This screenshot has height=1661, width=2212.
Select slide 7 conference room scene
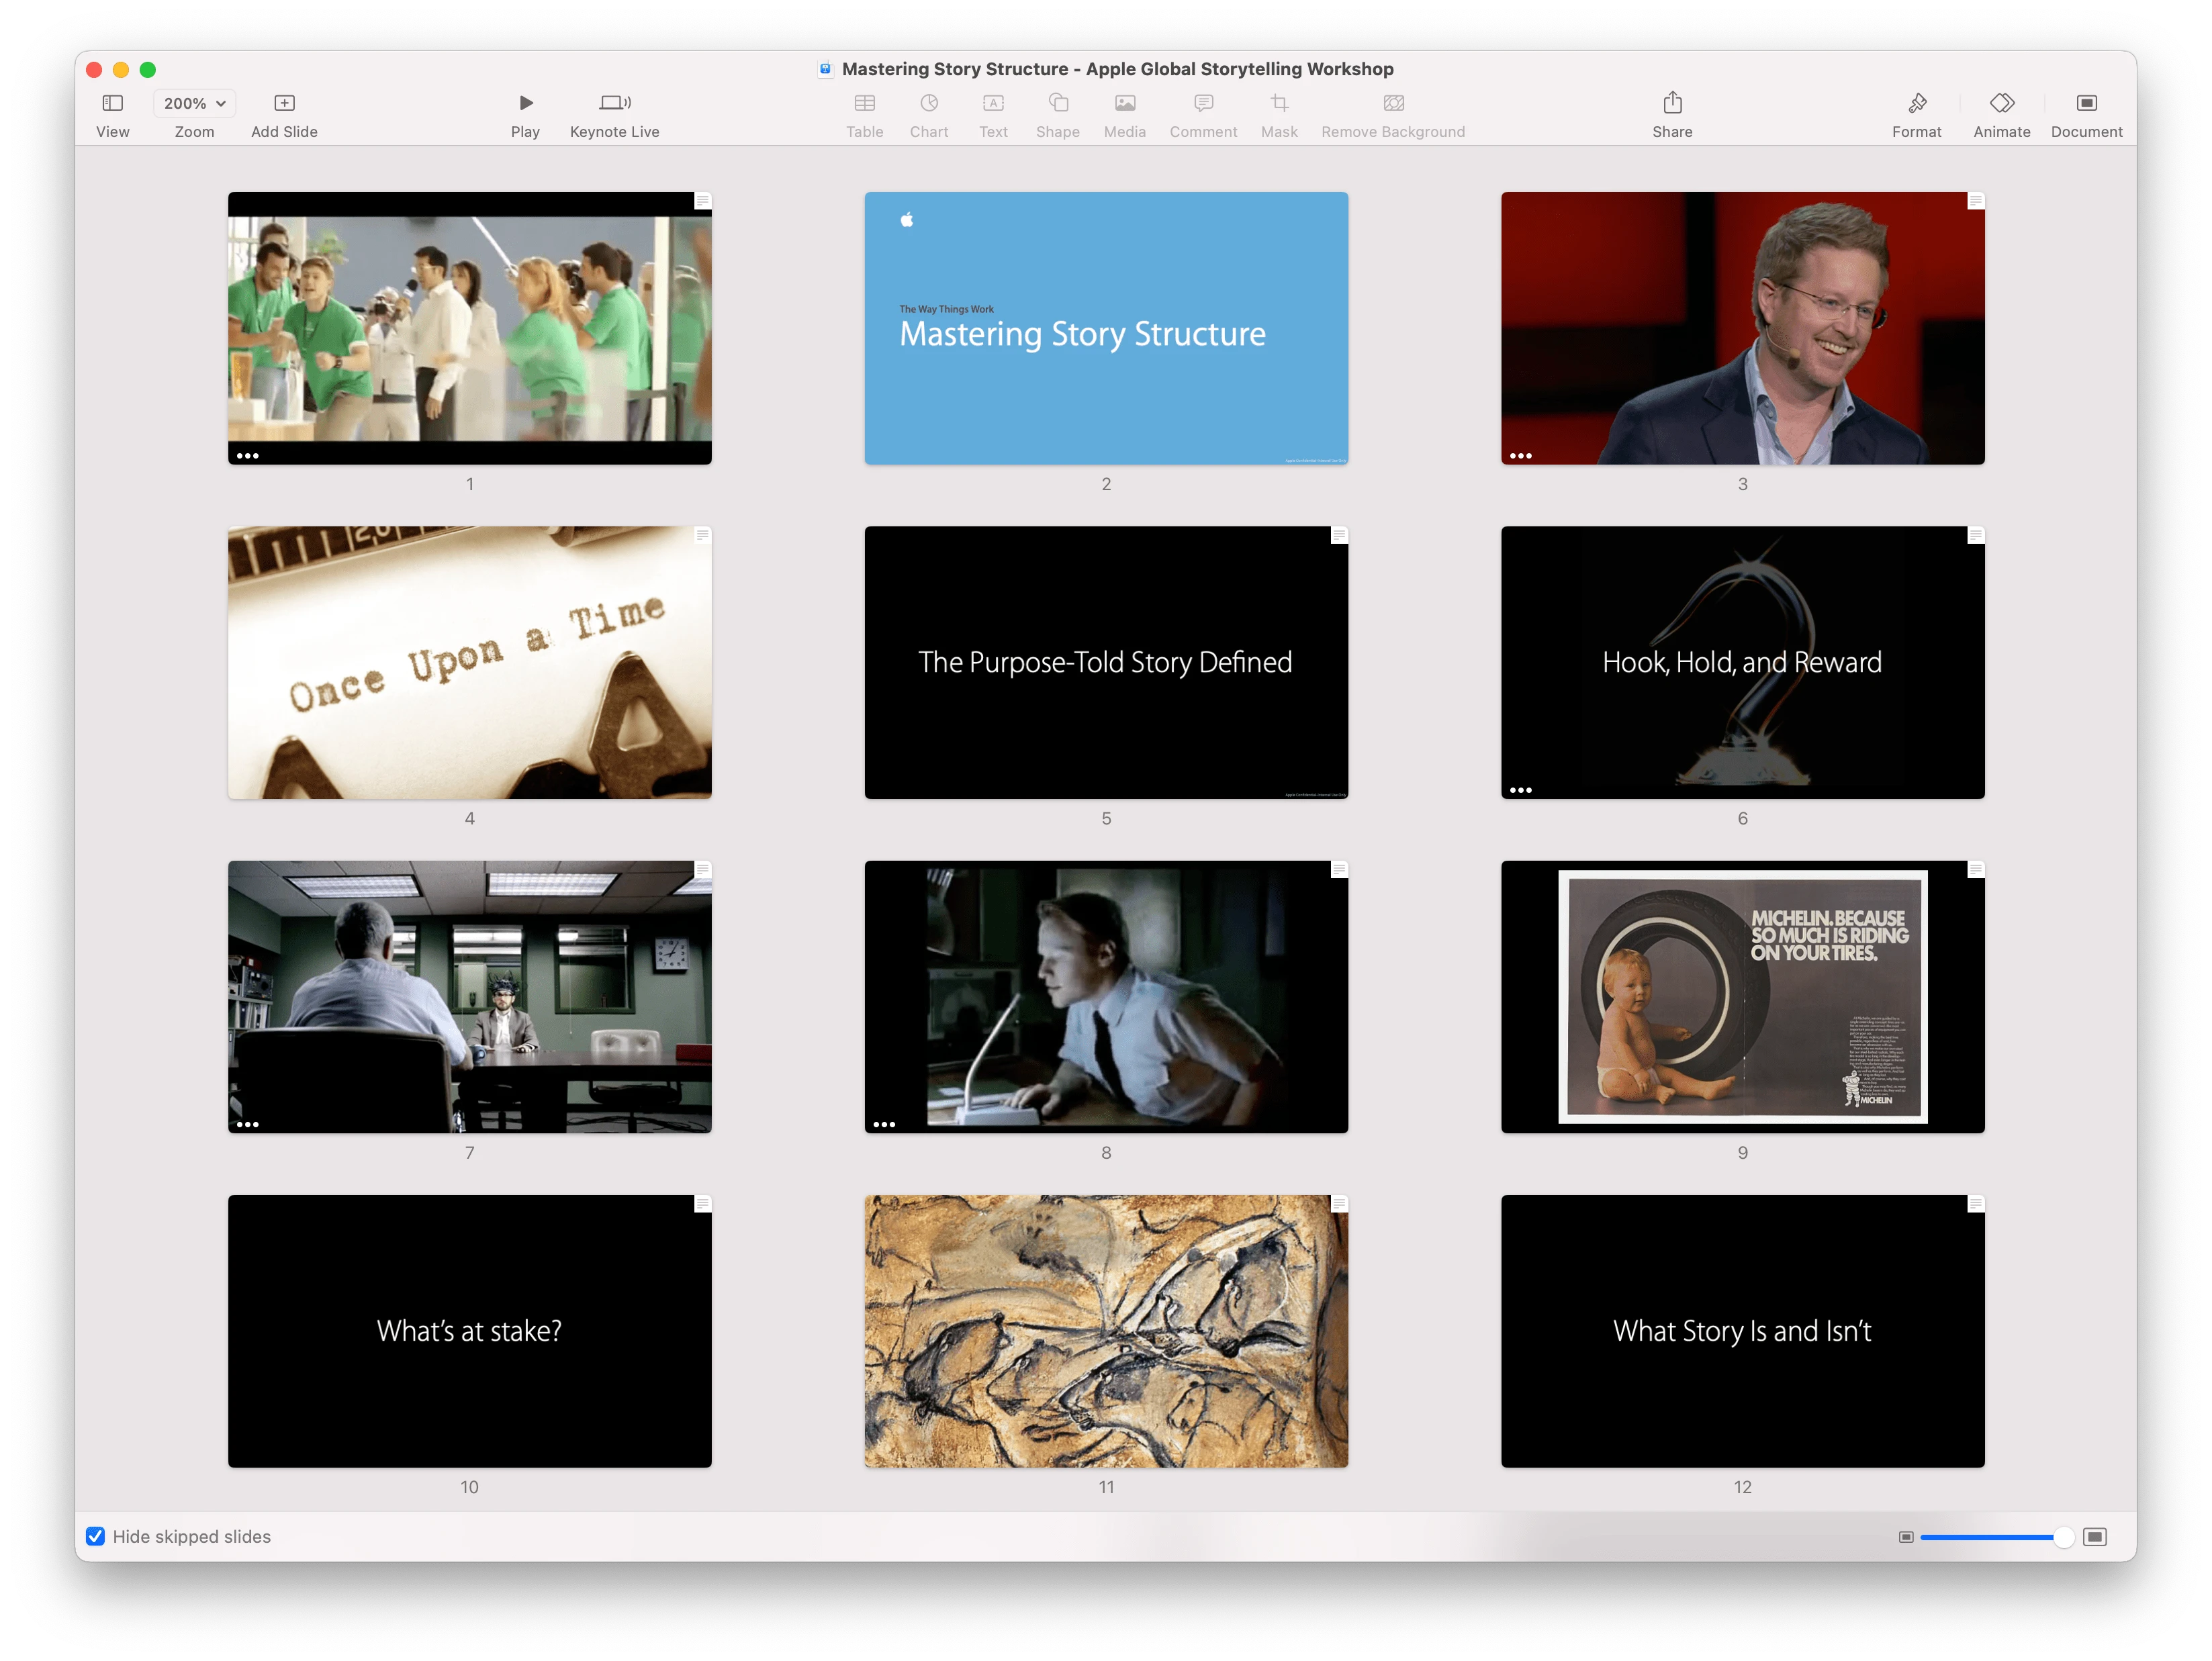[x=470, y=997]
